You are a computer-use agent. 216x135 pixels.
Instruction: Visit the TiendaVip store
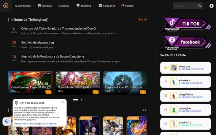[107, 6]
